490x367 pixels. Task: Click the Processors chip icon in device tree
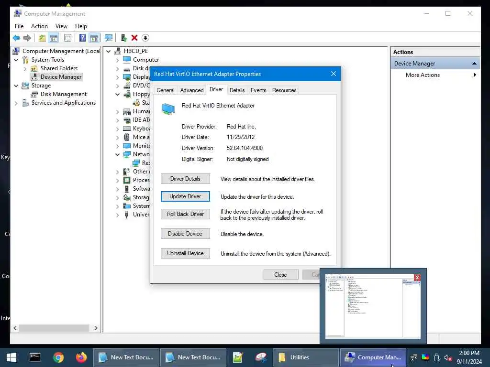click(x=126, y=180)
